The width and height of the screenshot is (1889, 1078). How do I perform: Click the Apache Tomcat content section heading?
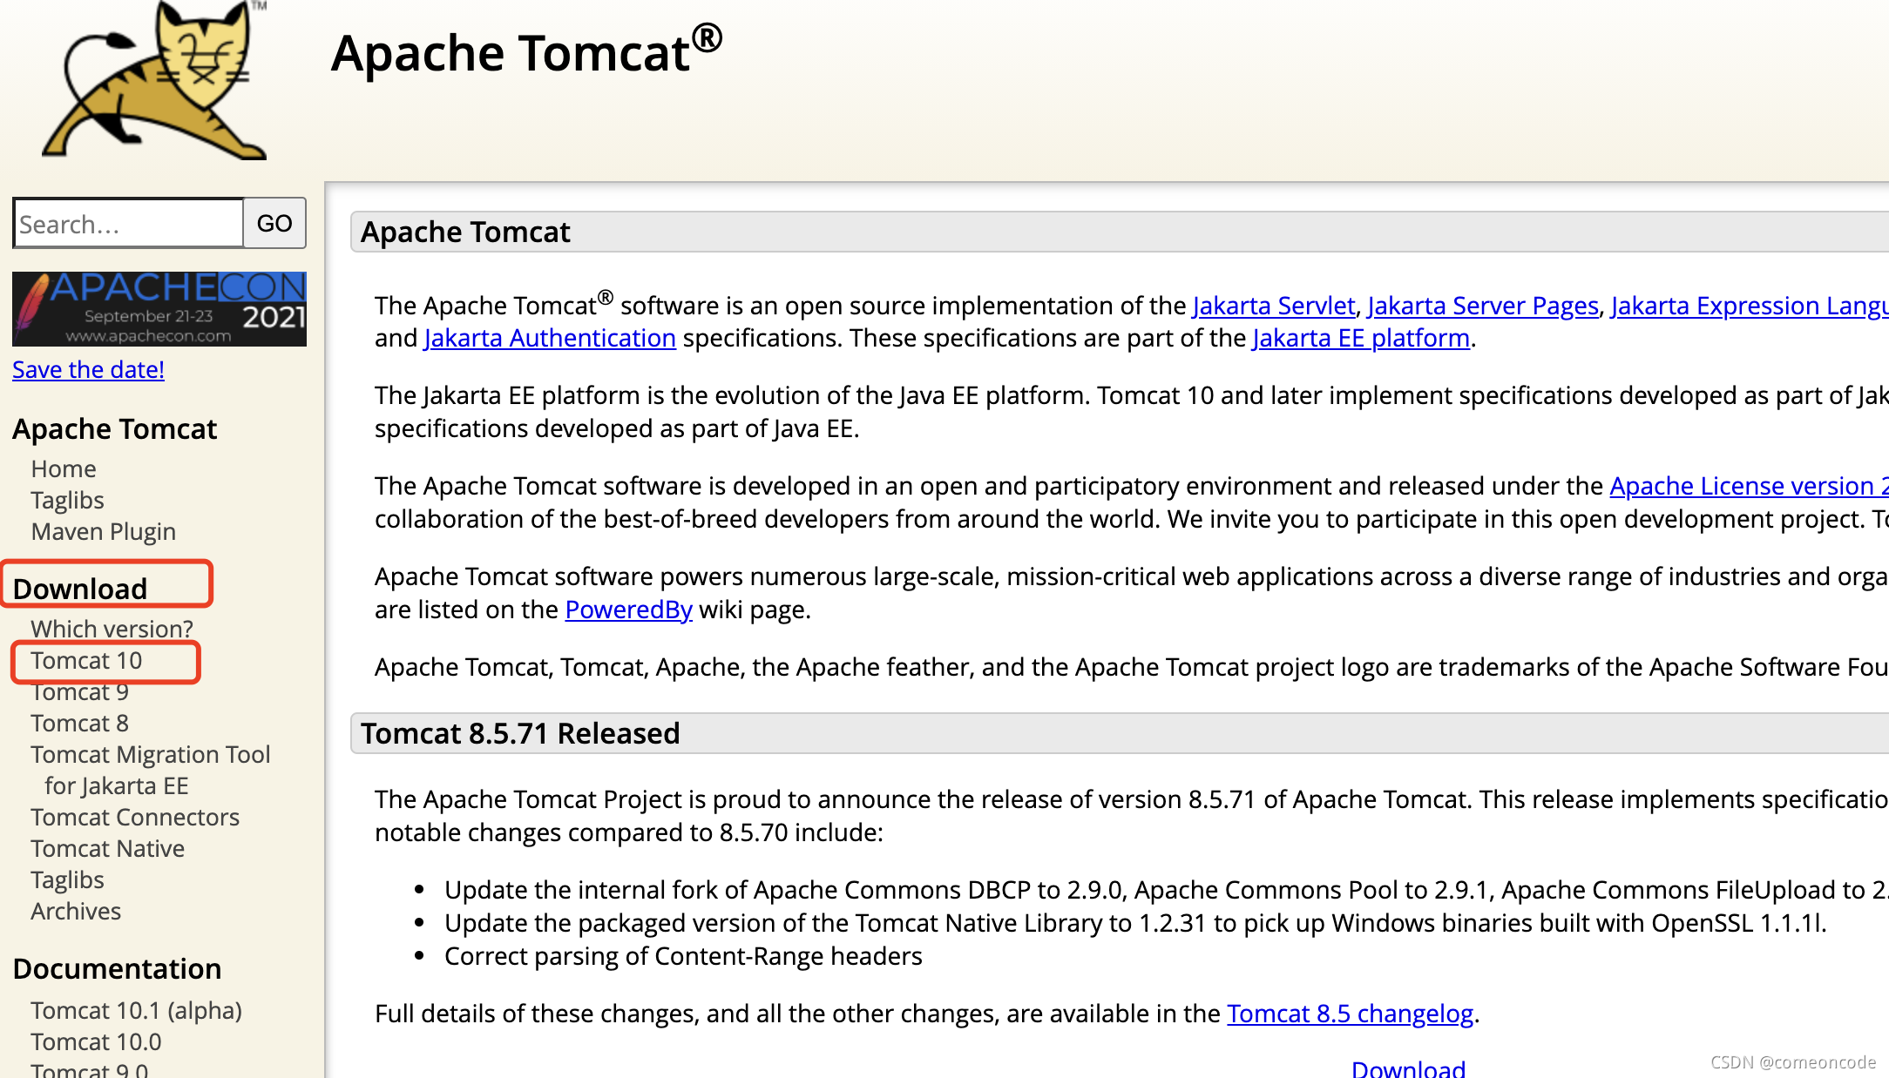tap(465, 232)
